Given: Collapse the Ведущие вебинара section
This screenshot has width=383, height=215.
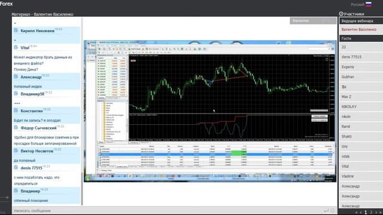Looking at the screenshot, I should tap(361, 21).
